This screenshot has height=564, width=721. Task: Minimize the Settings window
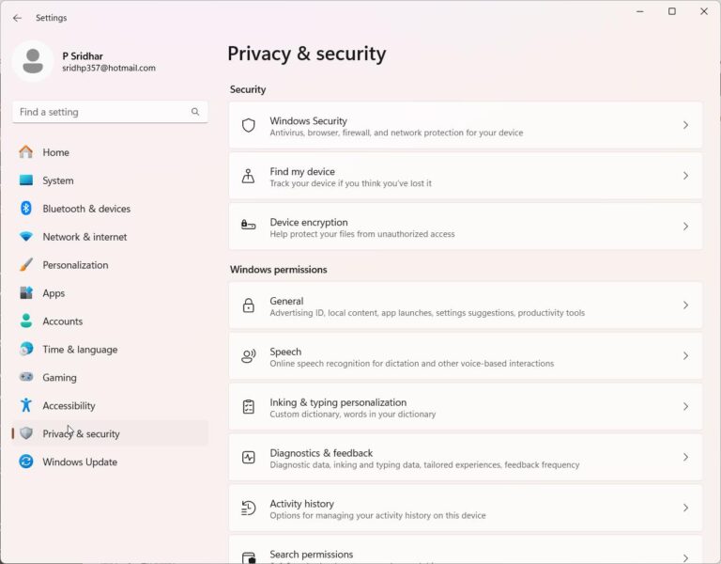click(639, 11)
